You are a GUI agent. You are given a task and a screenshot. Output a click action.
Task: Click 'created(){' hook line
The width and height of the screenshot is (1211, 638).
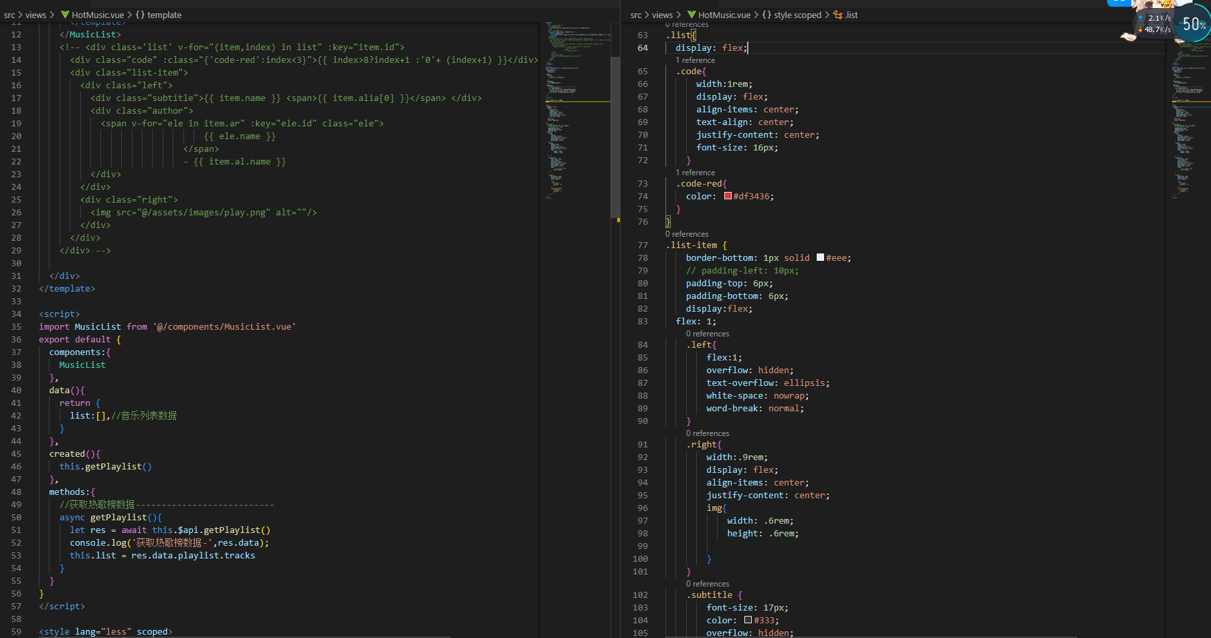(74, 453)
